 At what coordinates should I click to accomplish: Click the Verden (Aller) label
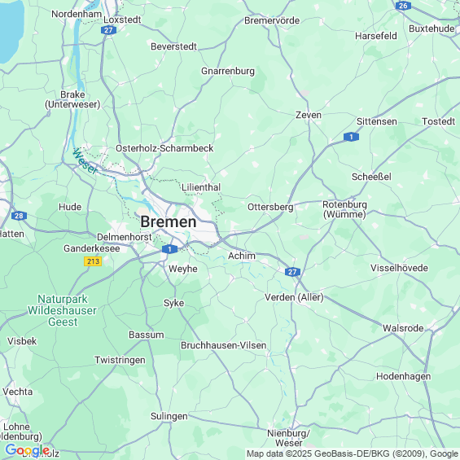pos(294,297)
